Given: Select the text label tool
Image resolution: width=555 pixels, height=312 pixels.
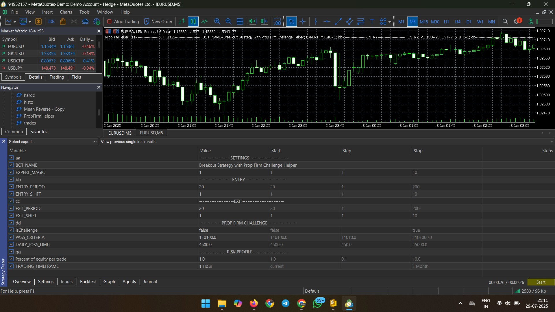Looking at the screenshot, I should tap(372, 22).
